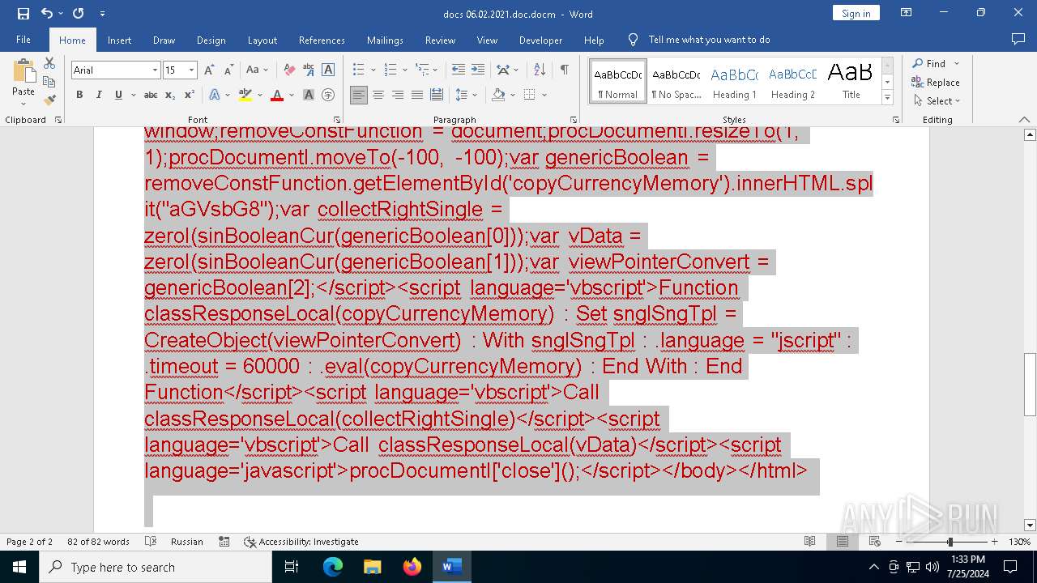Viewport: 1037px width, 583px height.
Task: Open the File menu
Action: point(23,40)
